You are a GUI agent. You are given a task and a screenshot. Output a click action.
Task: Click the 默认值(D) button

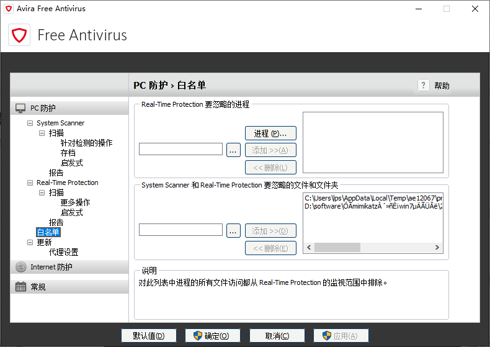tap(149, 336)
